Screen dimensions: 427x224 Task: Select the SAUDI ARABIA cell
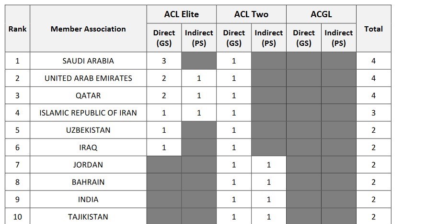click(88, 61)
